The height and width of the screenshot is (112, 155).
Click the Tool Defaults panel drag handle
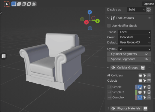150,18
